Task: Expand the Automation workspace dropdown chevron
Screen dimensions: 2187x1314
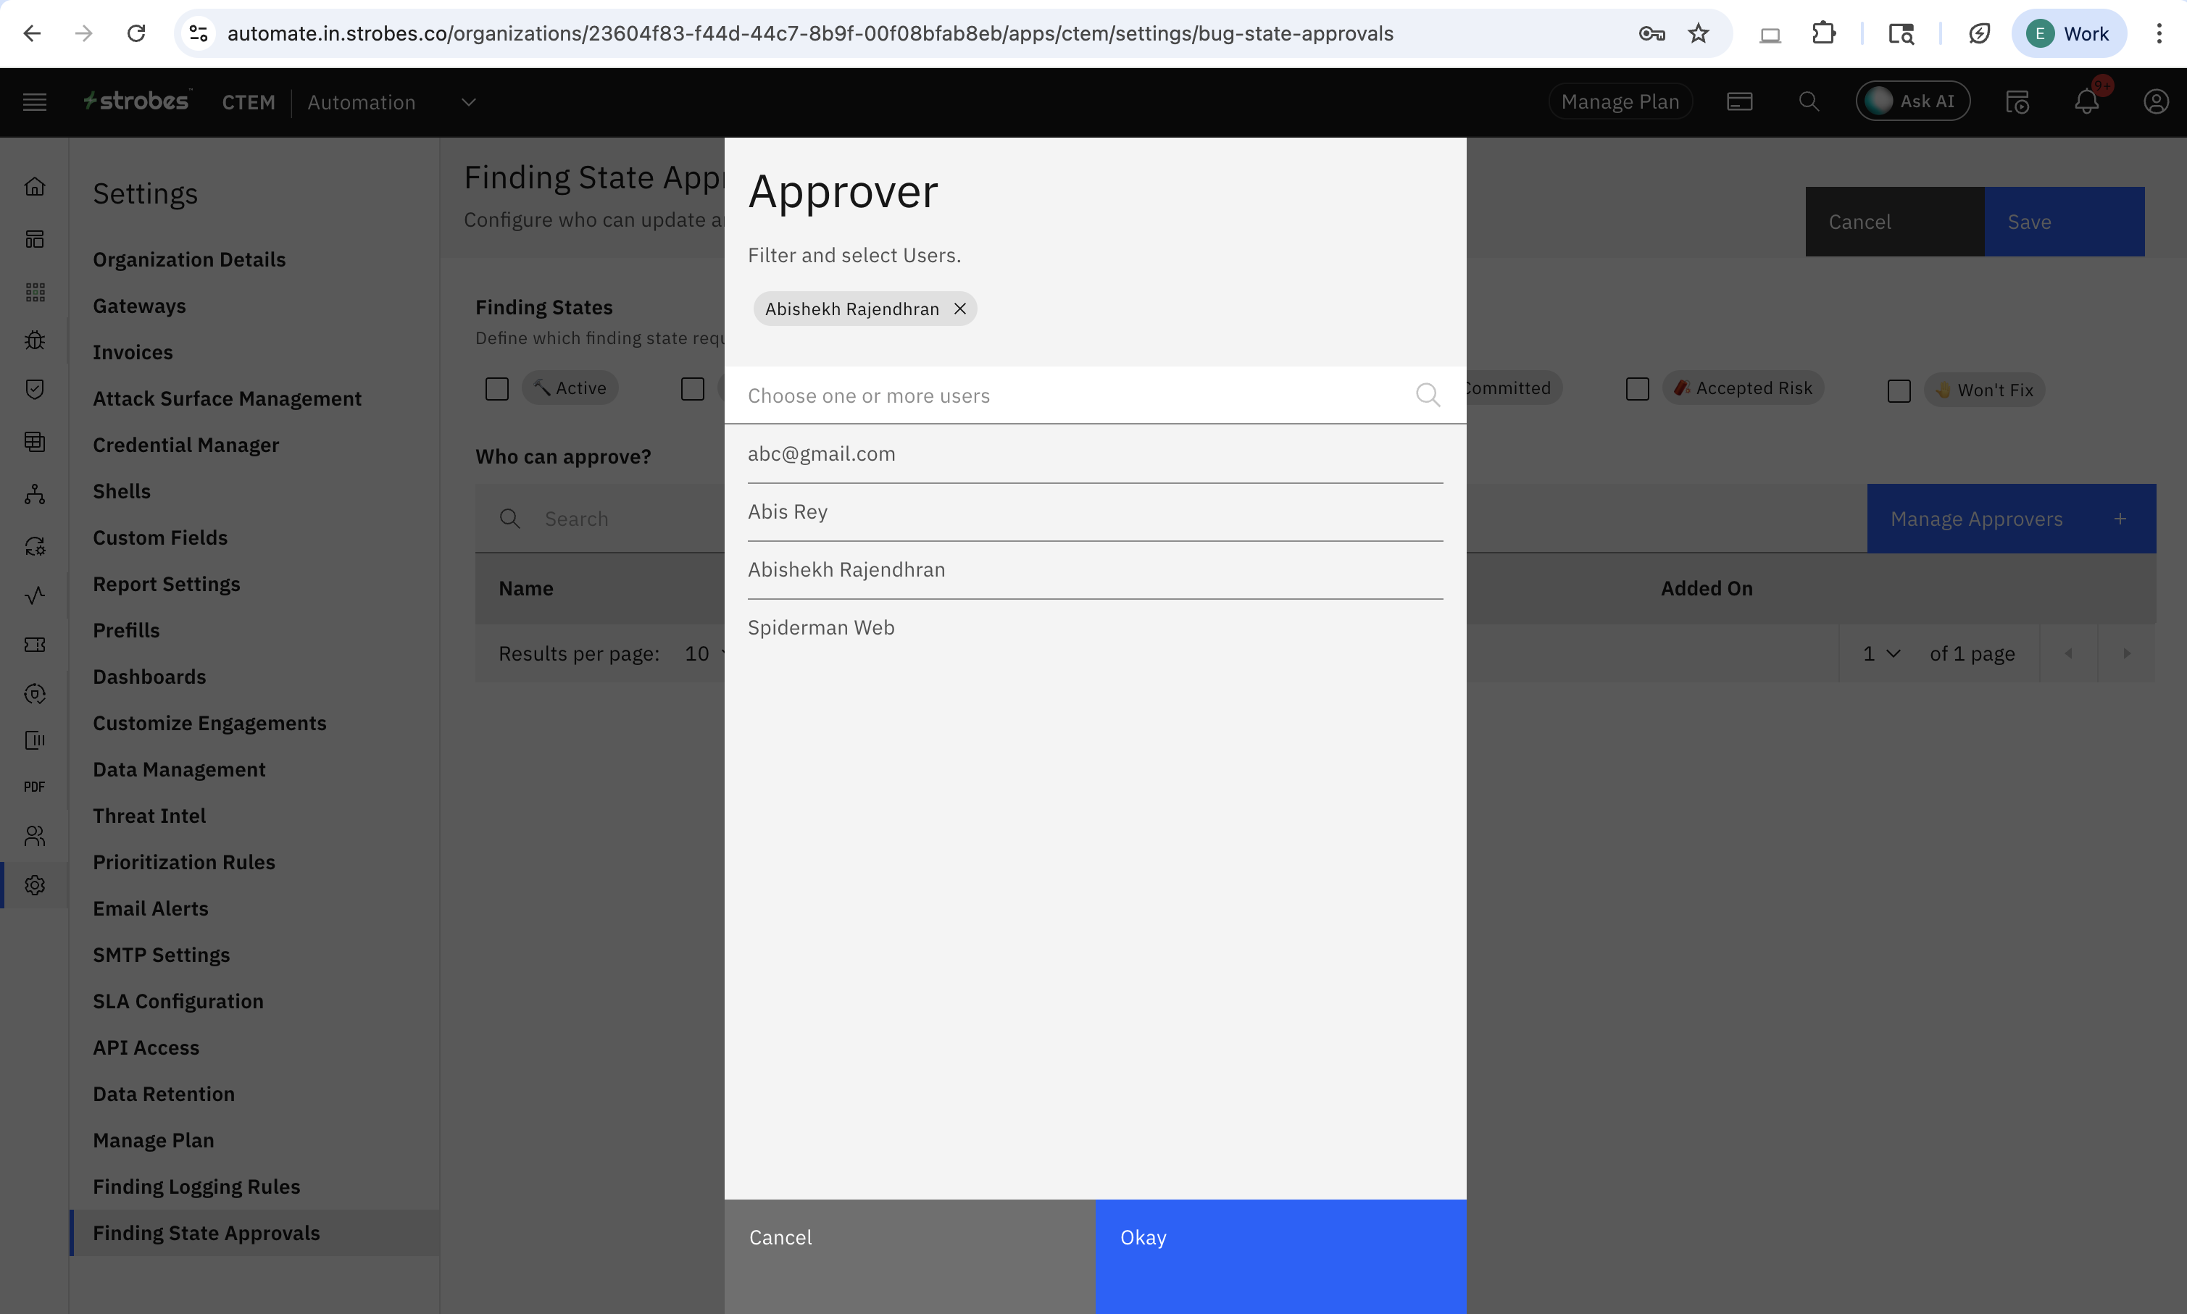Action: tap(469, 102)
